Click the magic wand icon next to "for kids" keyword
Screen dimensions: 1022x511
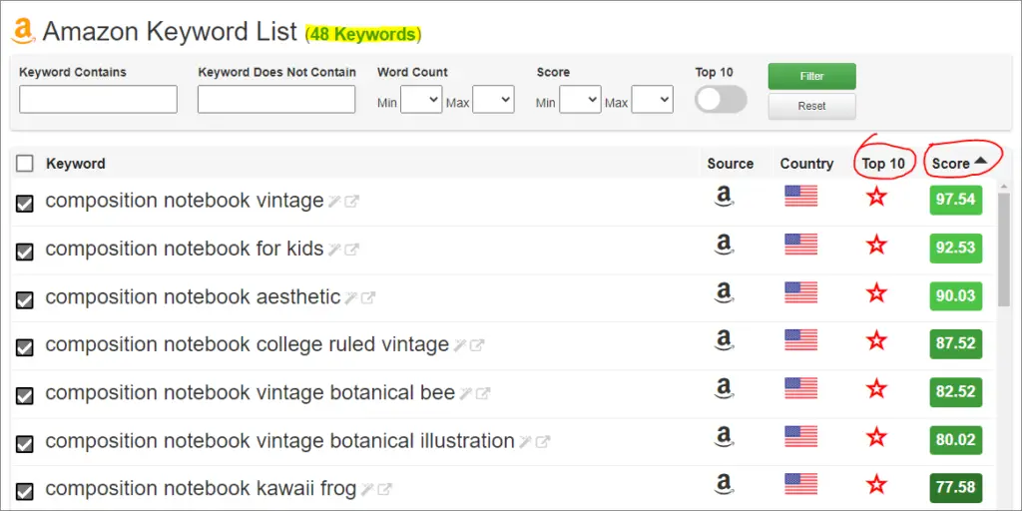(334, 250)
